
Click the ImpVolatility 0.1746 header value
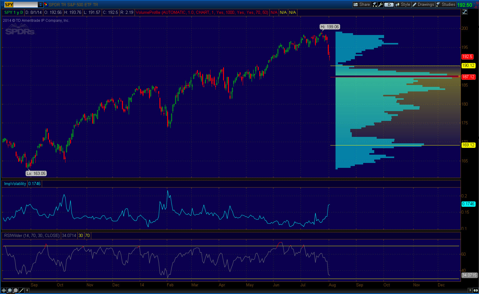click(34, 184)
